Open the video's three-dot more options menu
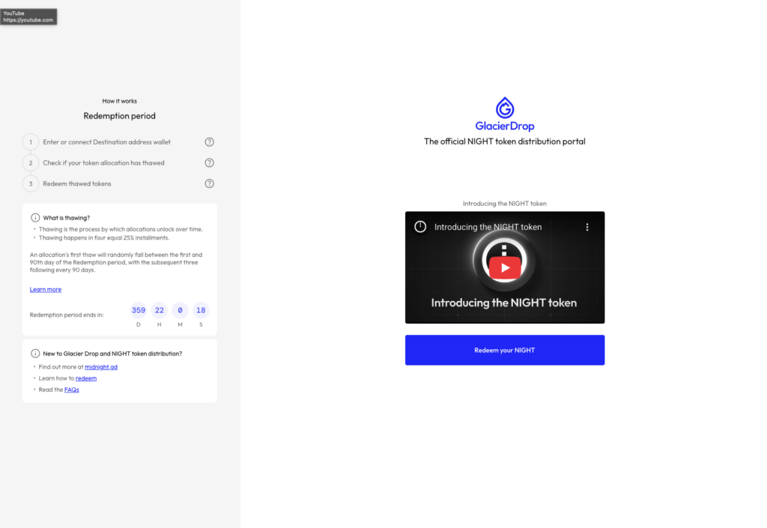The width and height of the screenshot is (767, 528). (587, 227)
